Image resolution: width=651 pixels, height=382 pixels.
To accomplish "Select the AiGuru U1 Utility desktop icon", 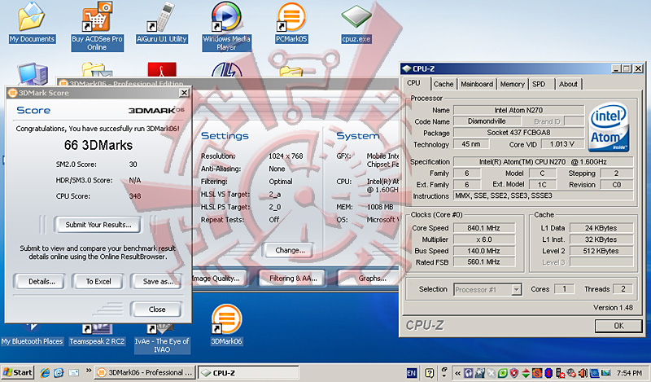I will click(162, 23).
